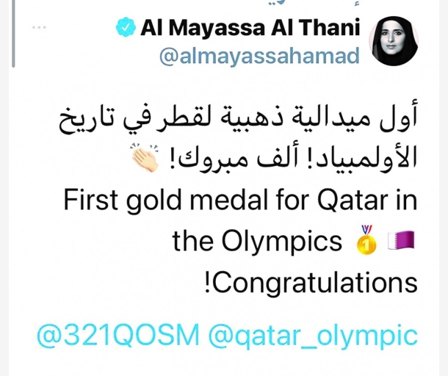Click the @almayassahamad handle

[260, 57]
